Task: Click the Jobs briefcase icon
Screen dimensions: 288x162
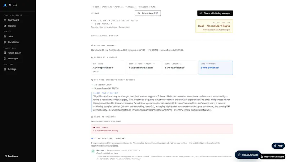Action: [x=5, y=37]
